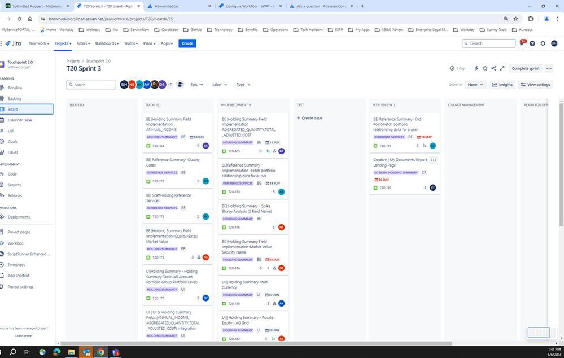Follow the Touchpoint 2.0 breadcrumb link
This screenshot has width=564, height=358.
[98, 61]
